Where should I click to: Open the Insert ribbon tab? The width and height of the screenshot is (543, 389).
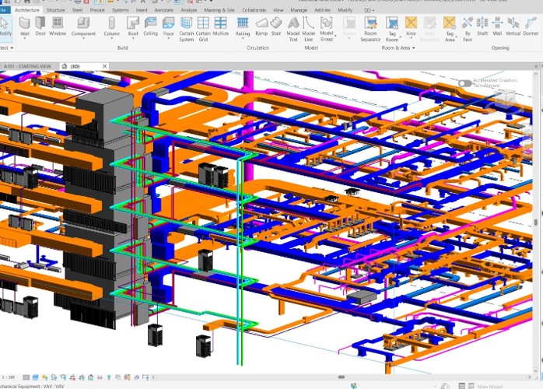click(x=142, y=10)
